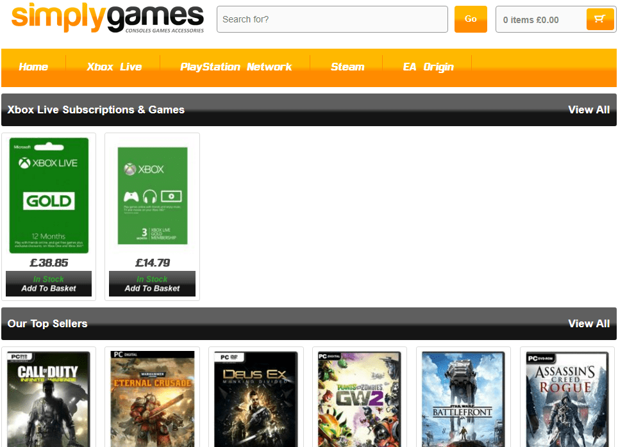Click the 'Xbox Live Subscriptions & Games' heading
The image size is (618, 447).
96,110
